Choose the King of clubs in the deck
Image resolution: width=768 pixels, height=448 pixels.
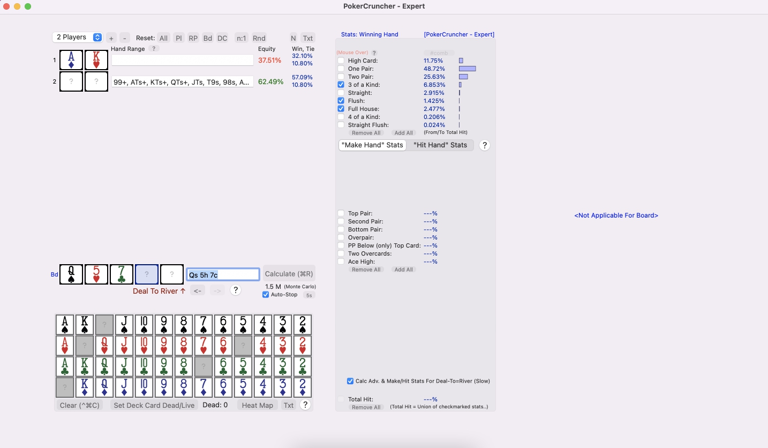point(85,367)
